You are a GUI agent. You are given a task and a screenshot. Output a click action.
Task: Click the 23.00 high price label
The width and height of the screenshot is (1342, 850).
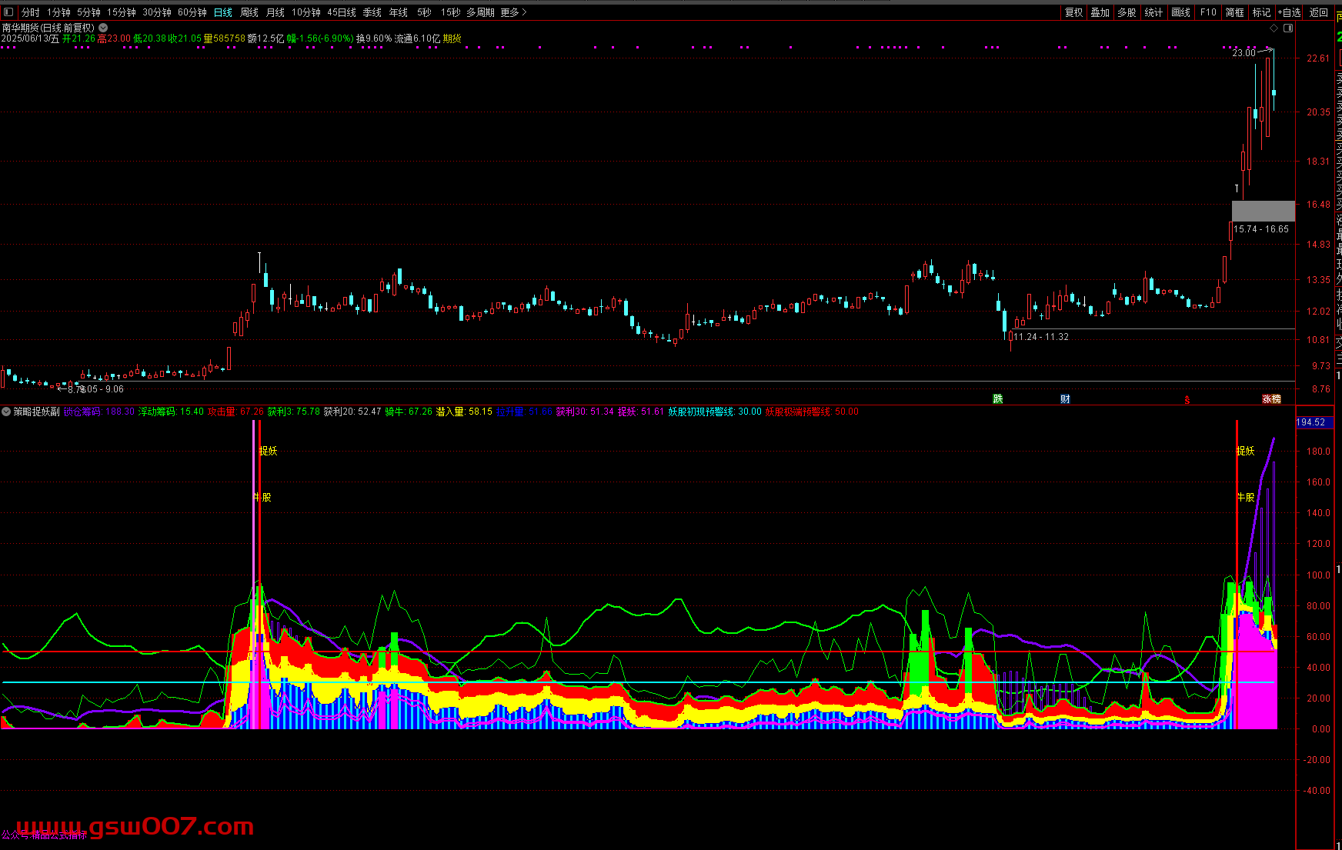pos(1244,53)
